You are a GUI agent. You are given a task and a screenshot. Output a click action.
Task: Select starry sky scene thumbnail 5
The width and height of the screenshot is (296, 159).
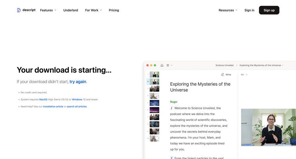155,103
